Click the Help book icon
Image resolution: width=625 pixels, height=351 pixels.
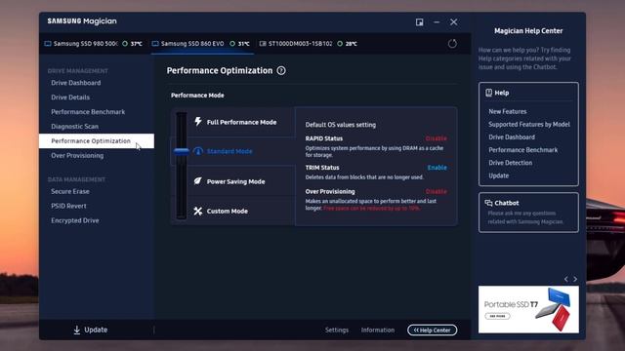click(488, 93)
